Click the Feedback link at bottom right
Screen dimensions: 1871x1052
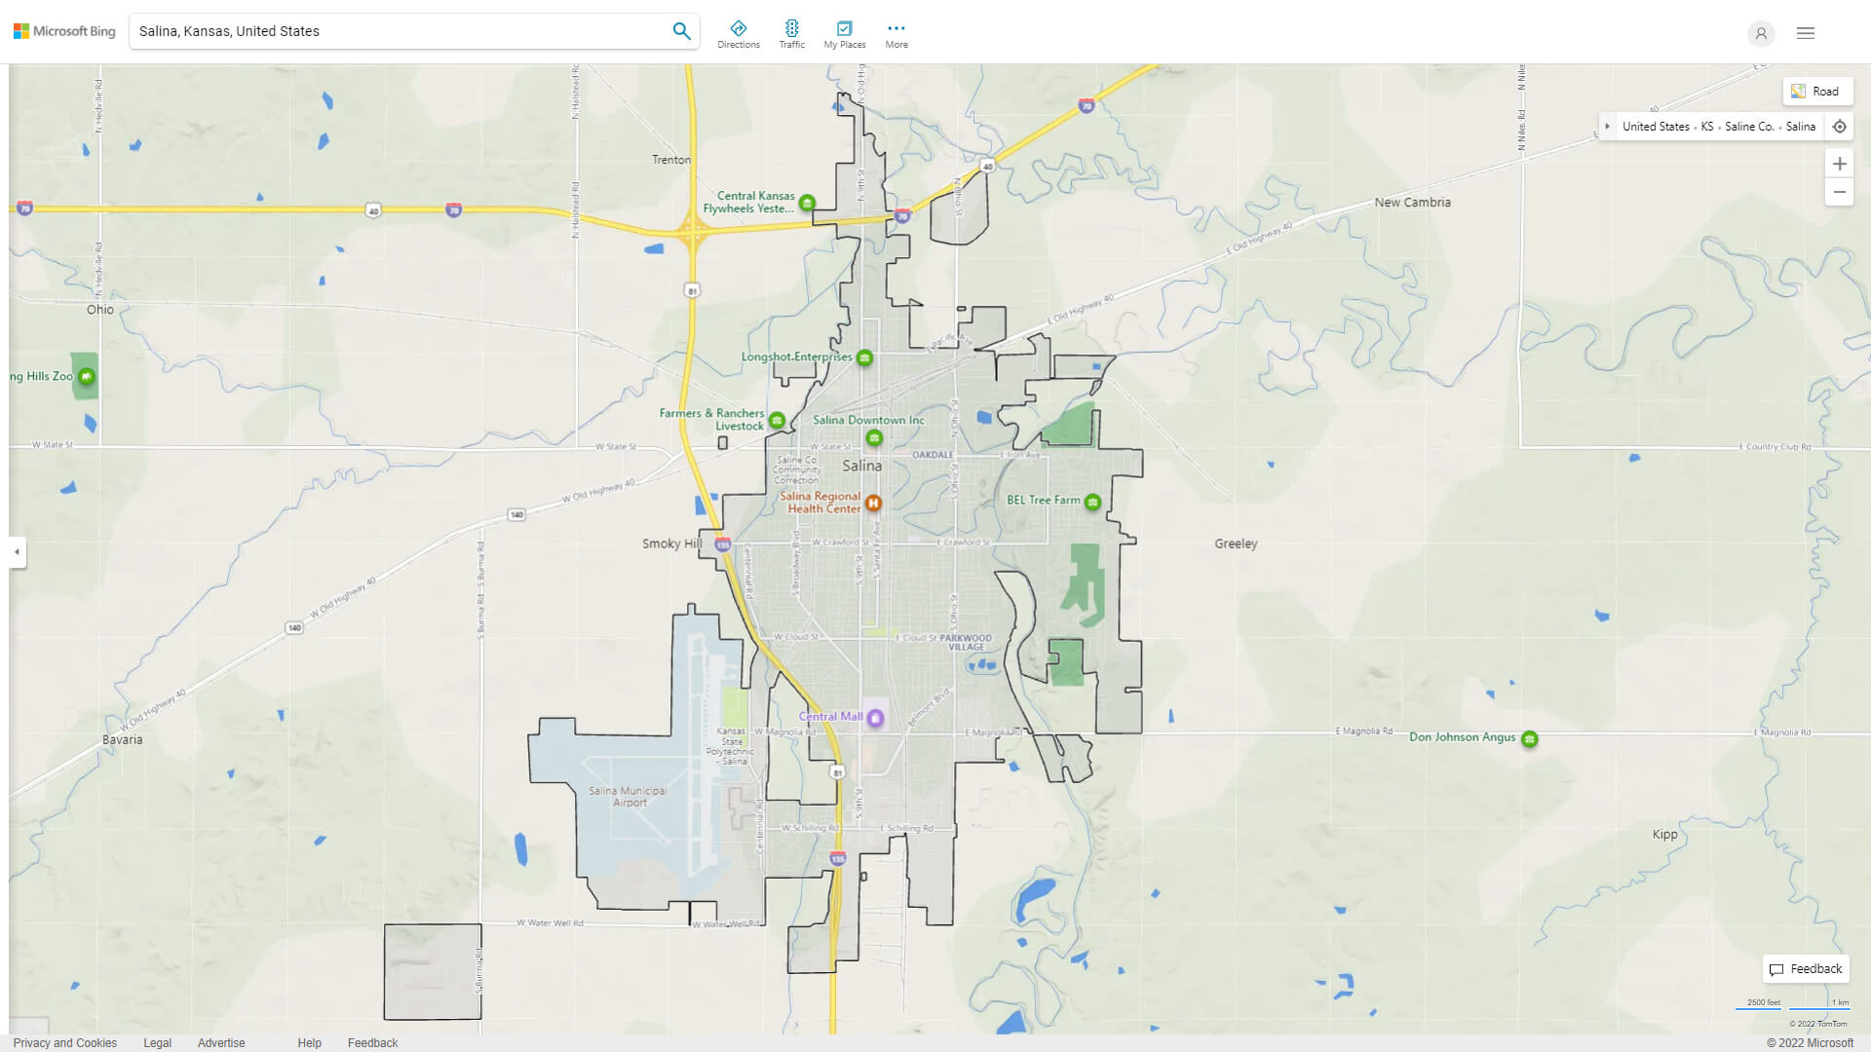point(1806,968)
